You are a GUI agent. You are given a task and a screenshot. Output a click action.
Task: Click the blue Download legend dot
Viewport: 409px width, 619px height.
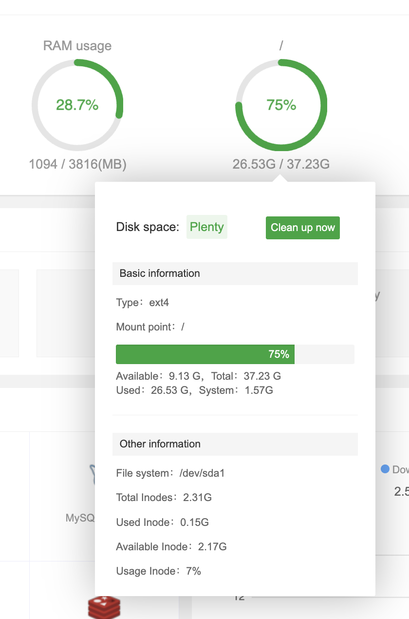point(385,469)
